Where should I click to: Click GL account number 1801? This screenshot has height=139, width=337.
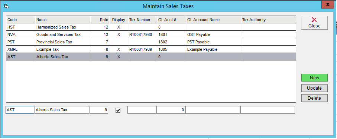172,34
